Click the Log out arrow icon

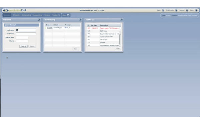(187, 10)
